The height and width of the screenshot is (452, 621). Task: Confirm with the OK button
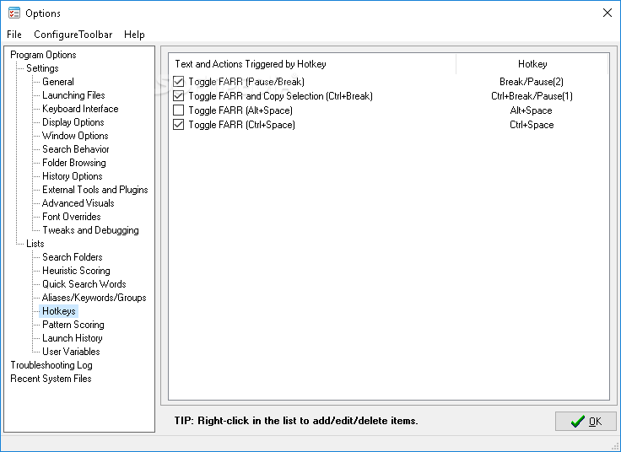(586, 421)
